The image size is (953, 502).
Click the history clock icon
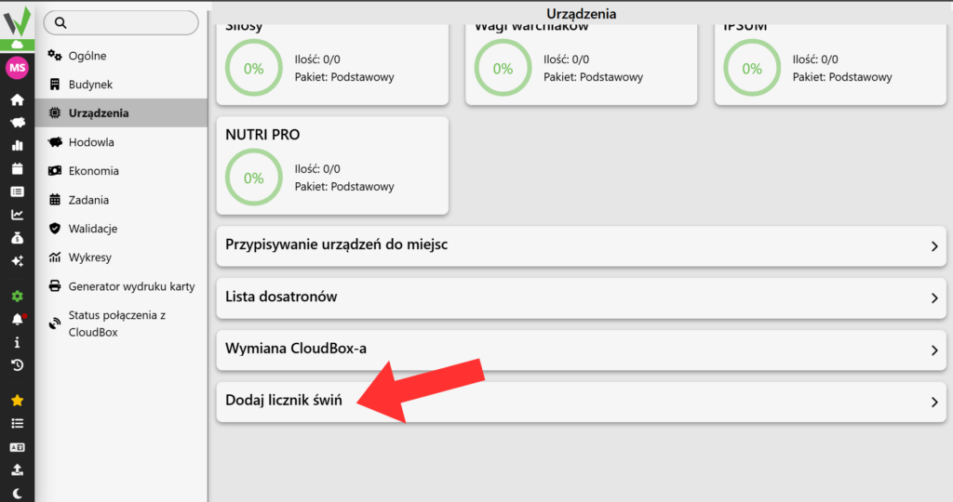click(17, 365)
